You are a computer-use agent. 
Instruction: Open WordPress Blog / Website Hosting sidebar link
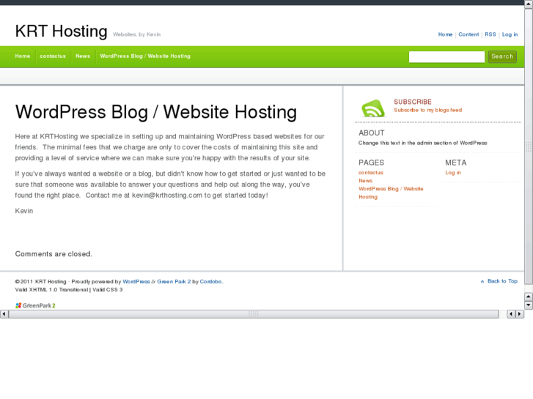coord(391,193)
